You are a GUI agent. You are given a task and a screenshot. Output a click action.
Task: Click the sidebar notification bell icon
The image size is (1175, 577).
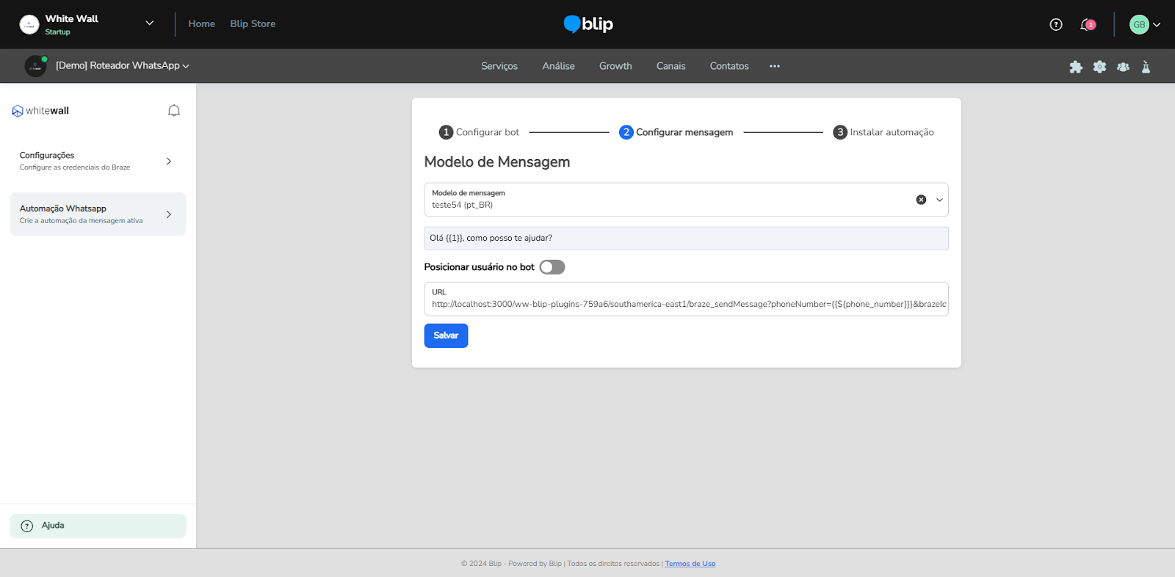174,111
